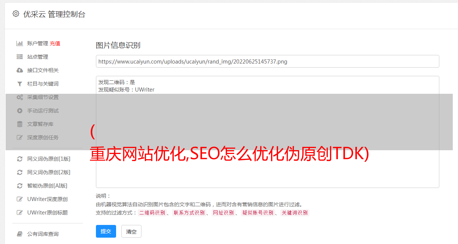Click the database icon for 文章暂存库
Image resolution: width=458 pixels, height=244 pixels.
click(20, 124)
